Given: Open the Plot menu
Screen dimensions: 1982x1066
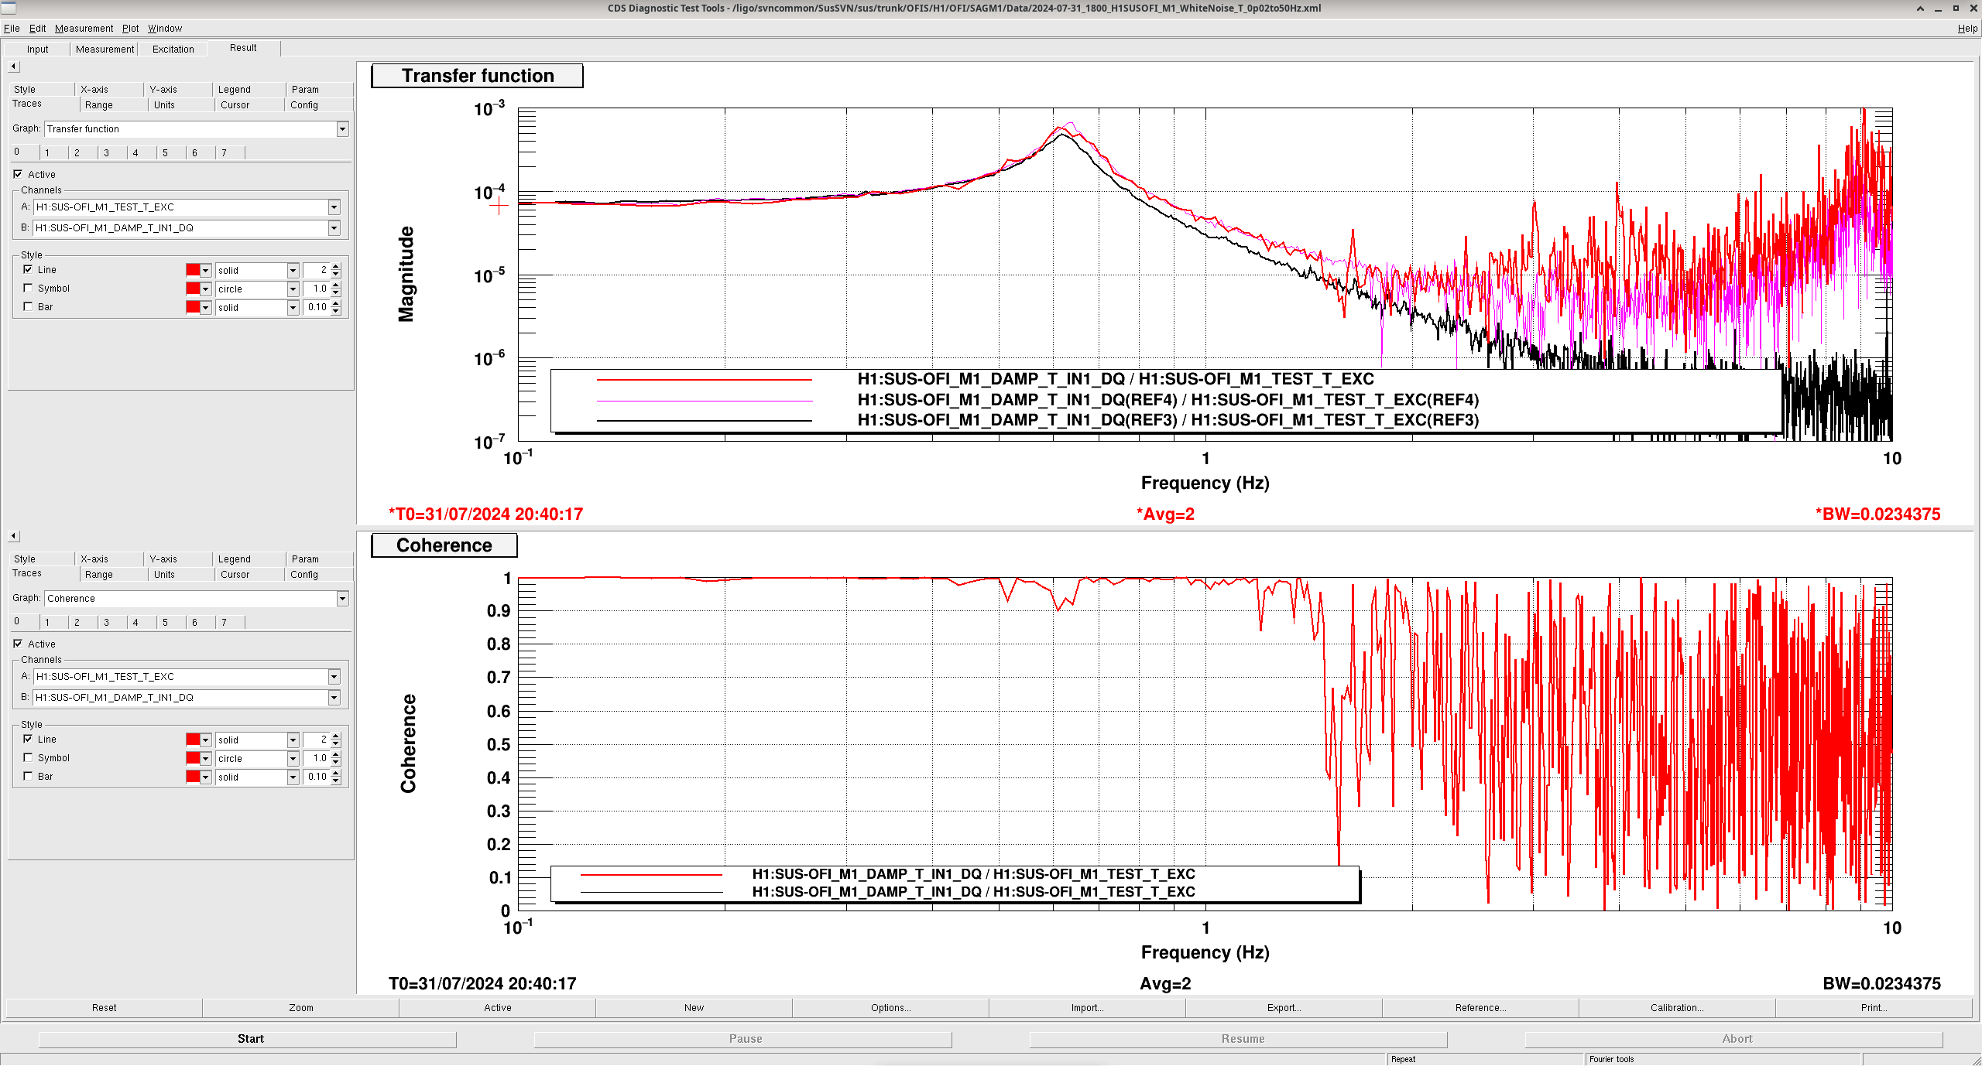Looking at the screenshot, I should coord(130,29).
